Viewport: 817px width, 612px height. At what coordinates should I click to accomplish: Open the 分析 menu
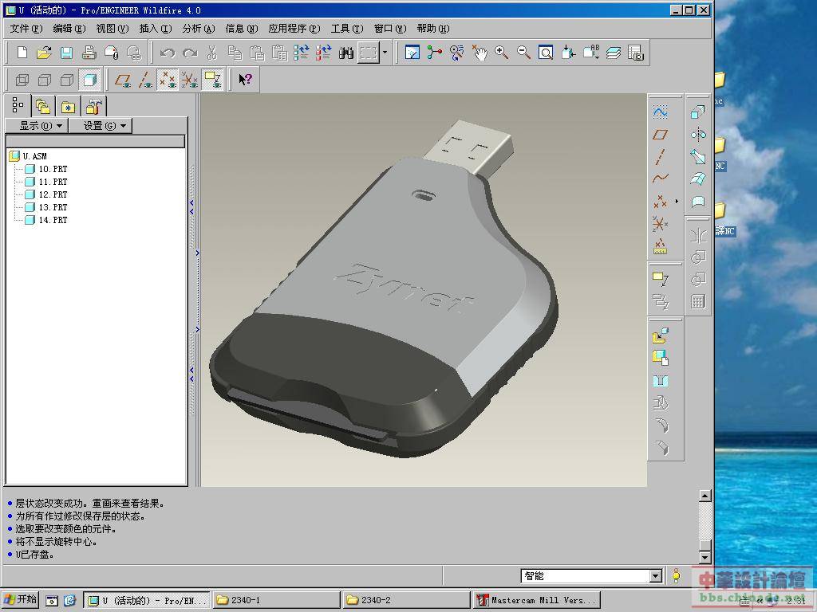[199, 29]
